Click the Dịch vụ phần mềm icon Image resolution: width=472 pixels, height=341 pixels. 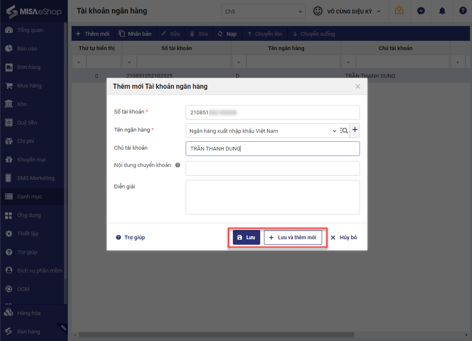(x=9, y=270)
